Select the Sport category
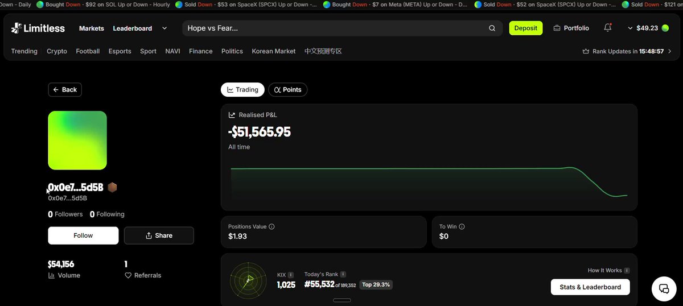Screen dimensions: 683x306 148,51
